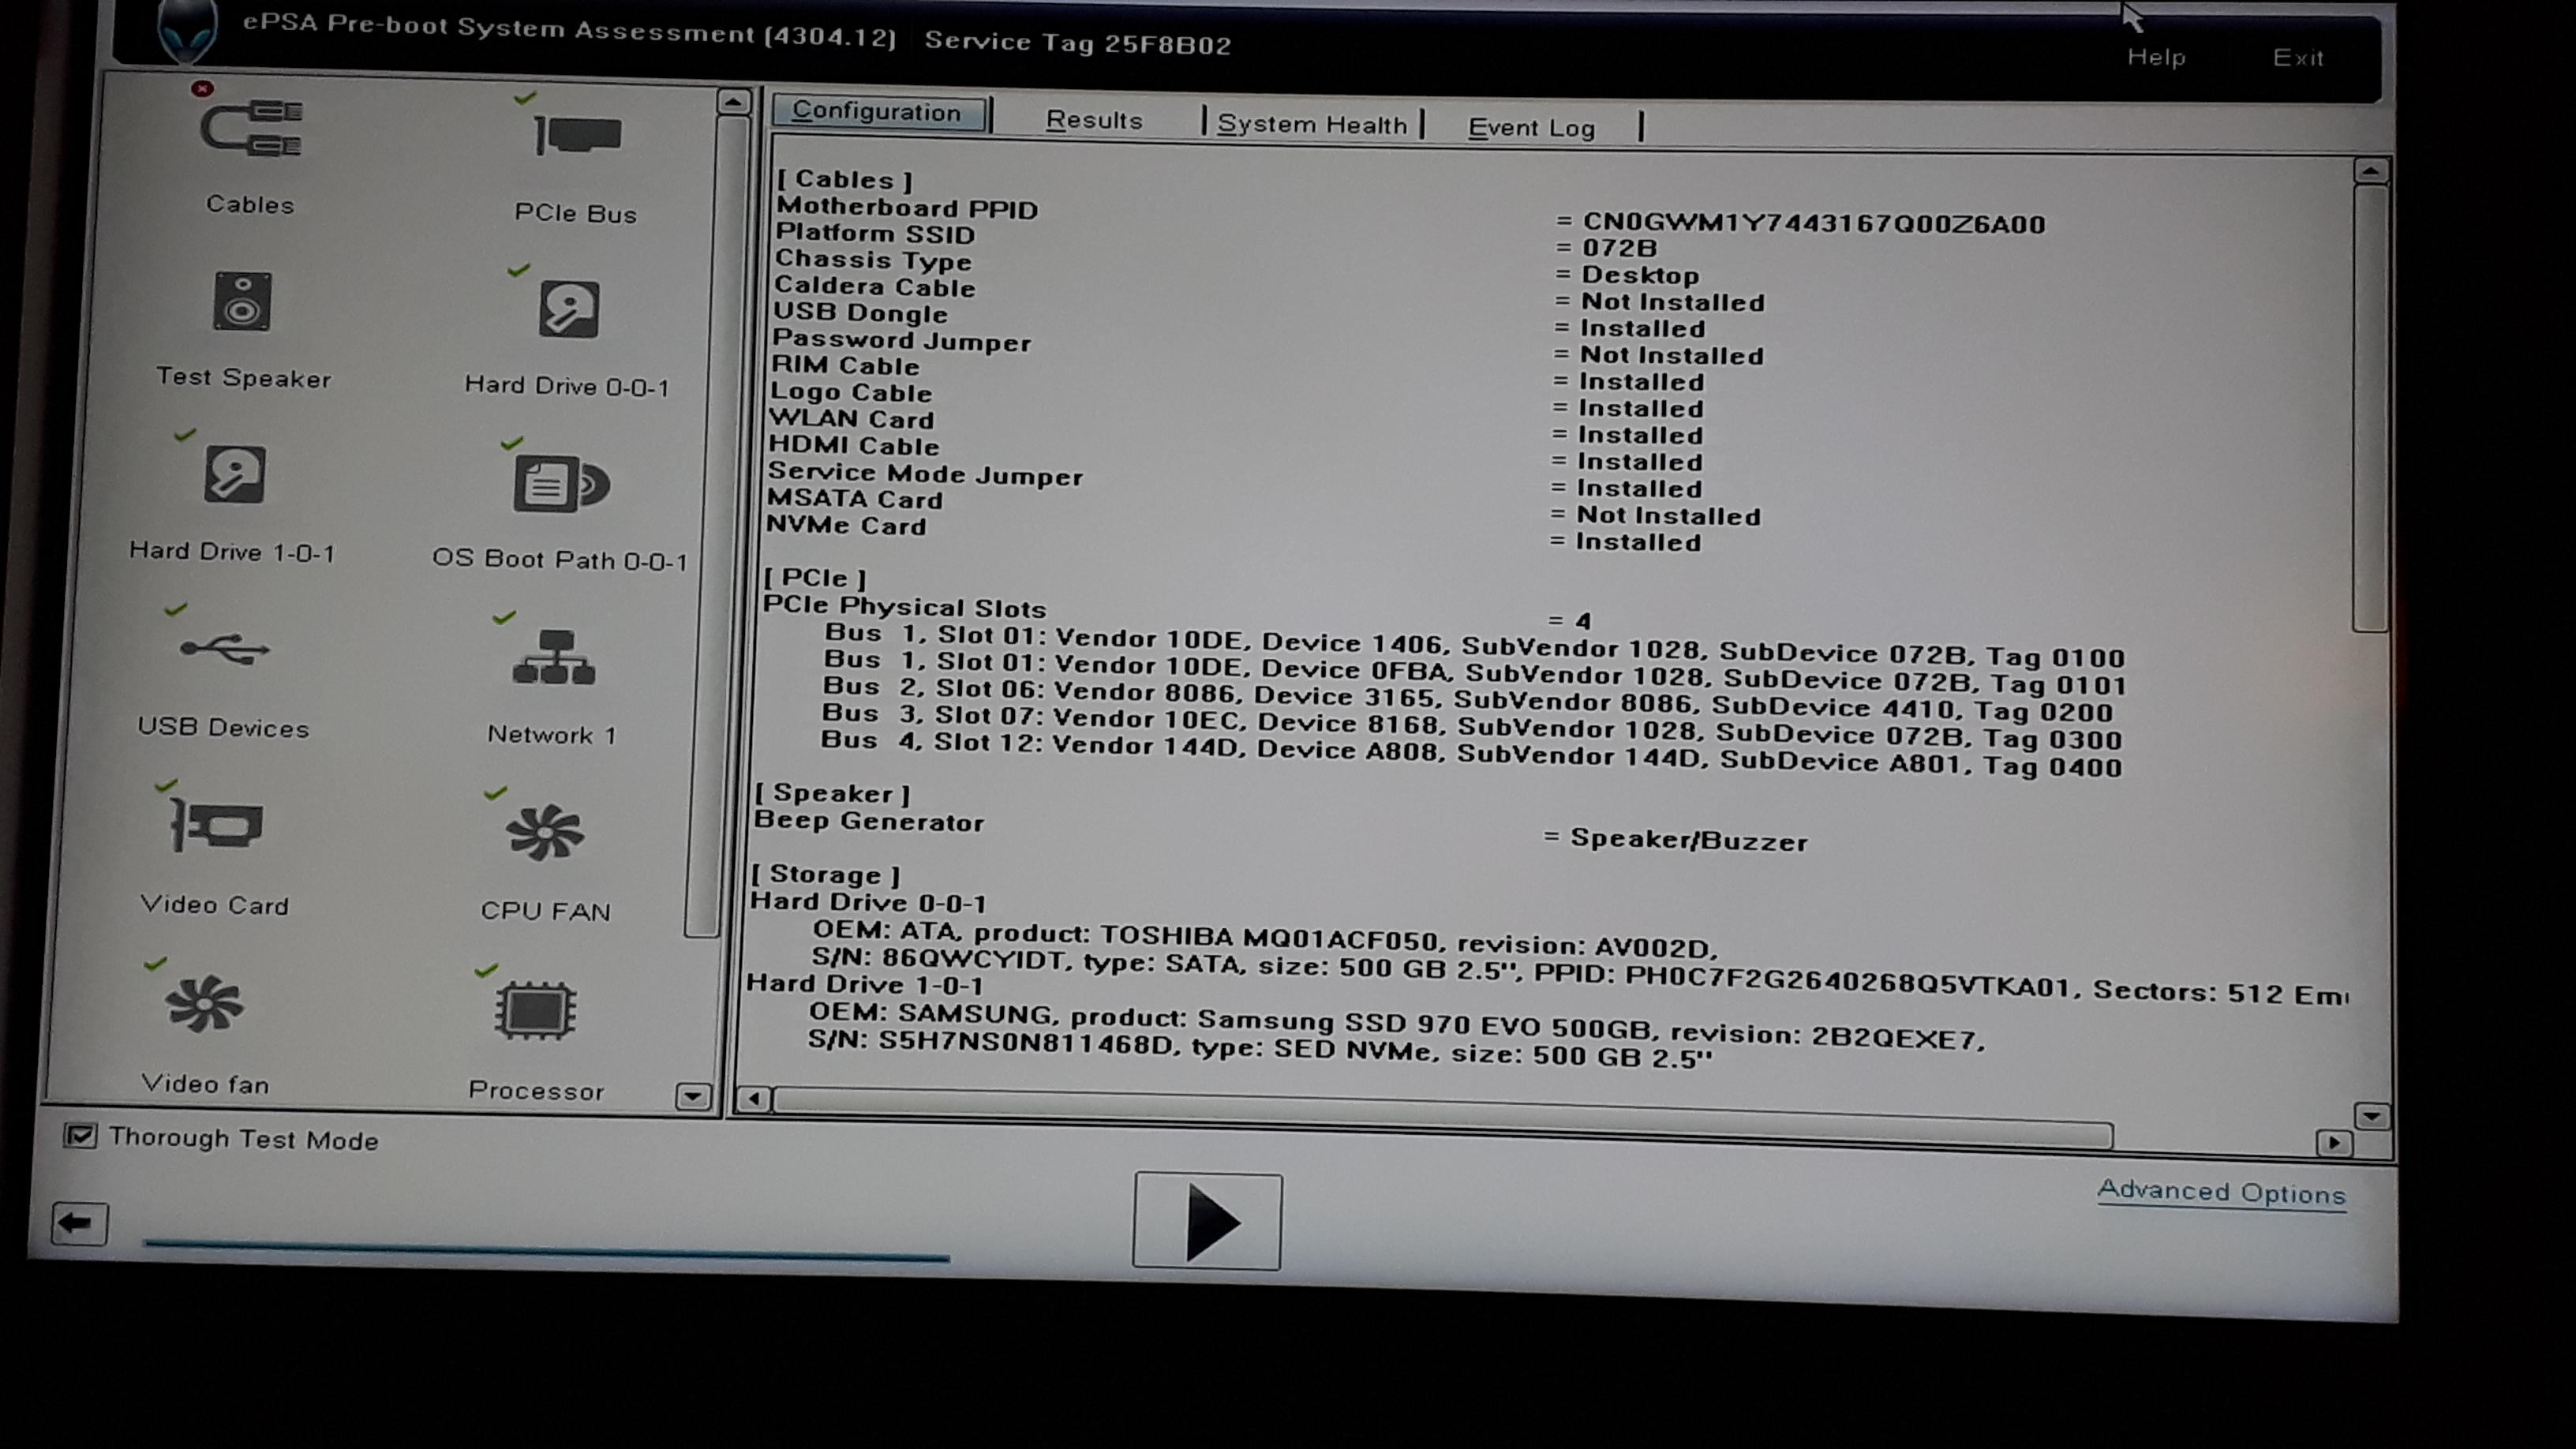This screenshot has height=1449, width=2576.
Task: Select the Video fan icon
Action: [x=205, y=1004]
